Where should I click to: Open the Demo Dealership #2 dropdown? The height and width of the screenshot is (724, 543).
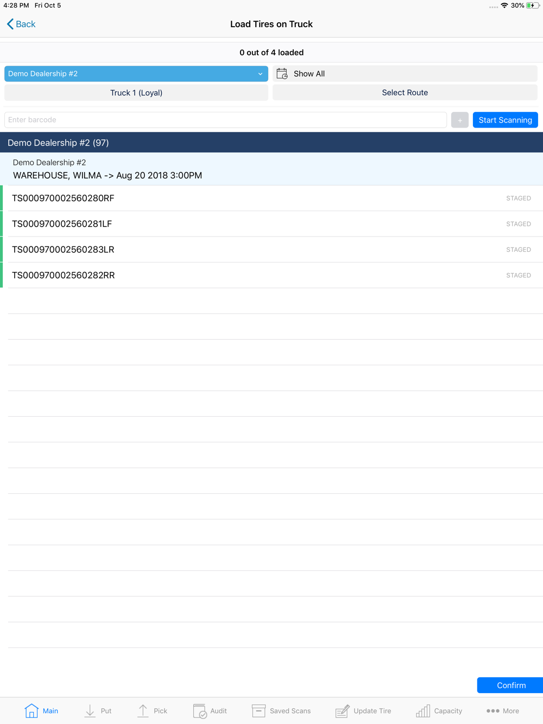[x=136, y=74]
